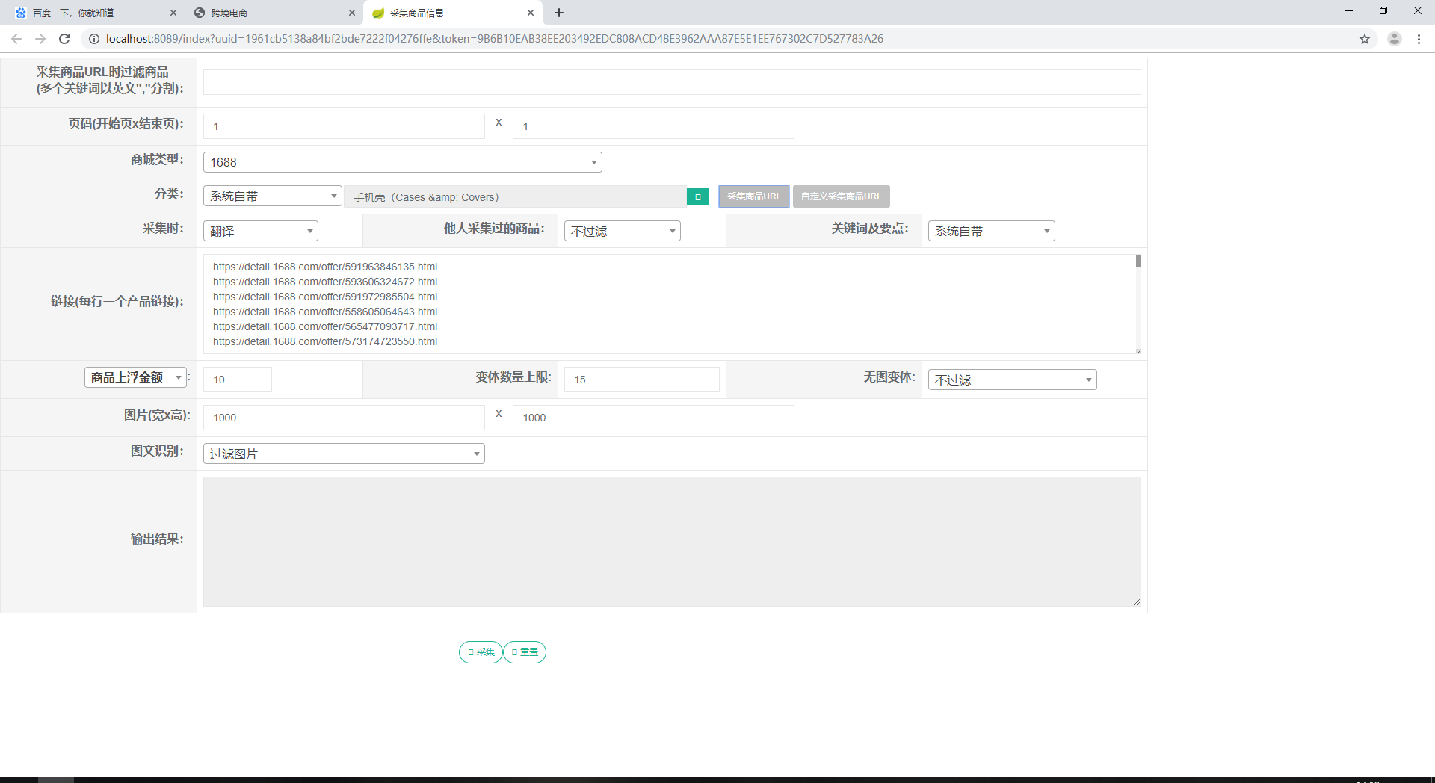This screenshot has height=783, width=1435.
Task: Close the 采集商品信息 tab
Action: (531, 13)
